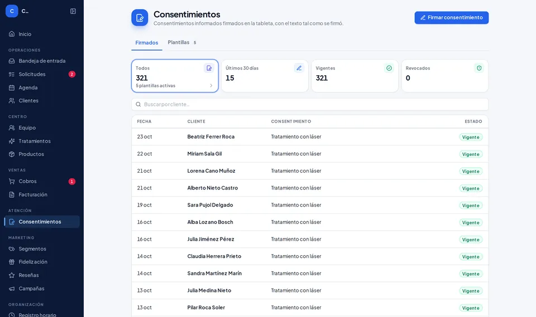Expand the Todos card chevron arrow
Viewport: 536px width, 317px height.
click(x=211, y=86)
